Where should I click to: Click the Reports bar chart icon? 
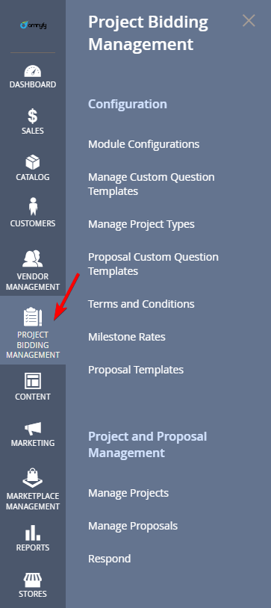[x=33, y=533]
